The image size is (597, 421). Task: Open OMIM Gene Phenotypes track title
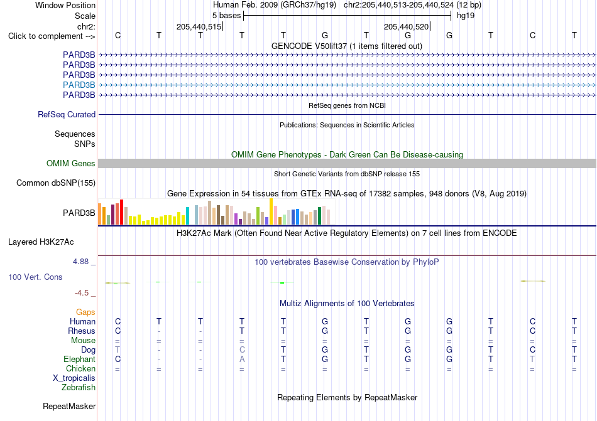click(347, 154)
